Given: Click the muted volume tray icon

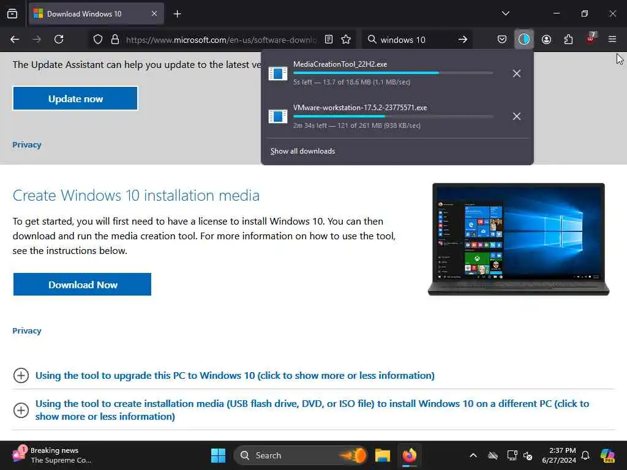Looking at the screenshot, I should (x=528, y=455).
